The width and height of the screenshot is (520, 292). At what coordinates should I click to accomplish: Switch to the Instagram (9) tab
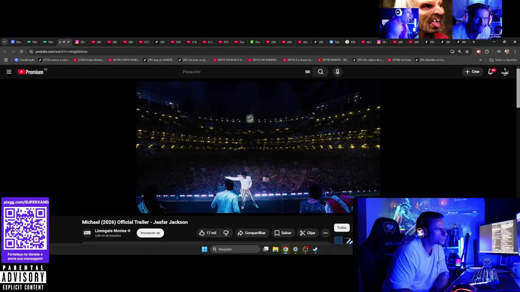tap(80, 42)
